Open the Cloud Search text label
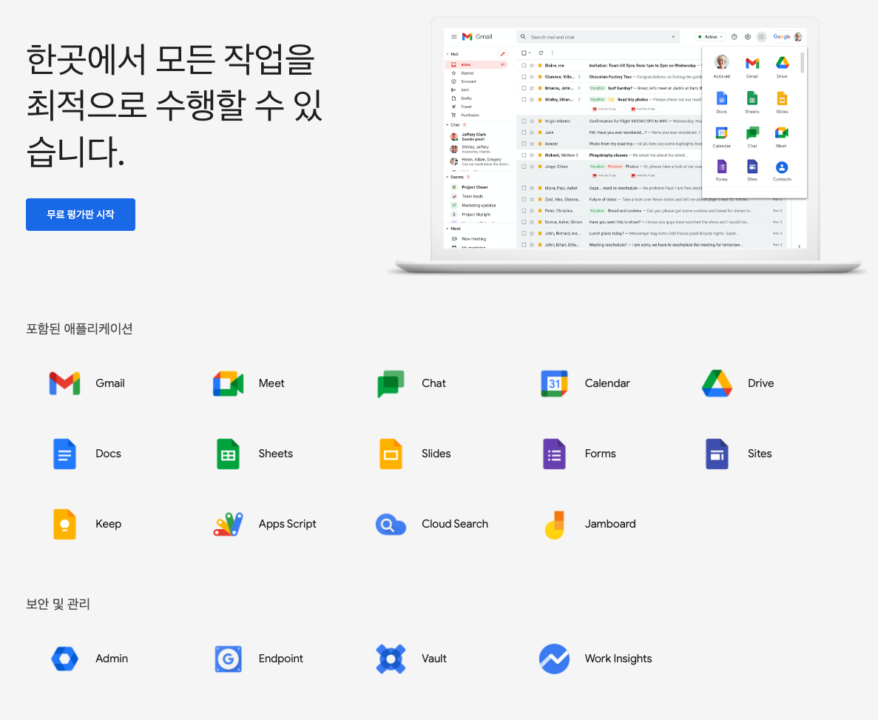This screenshot has width=878, height=720. point(455,524)
